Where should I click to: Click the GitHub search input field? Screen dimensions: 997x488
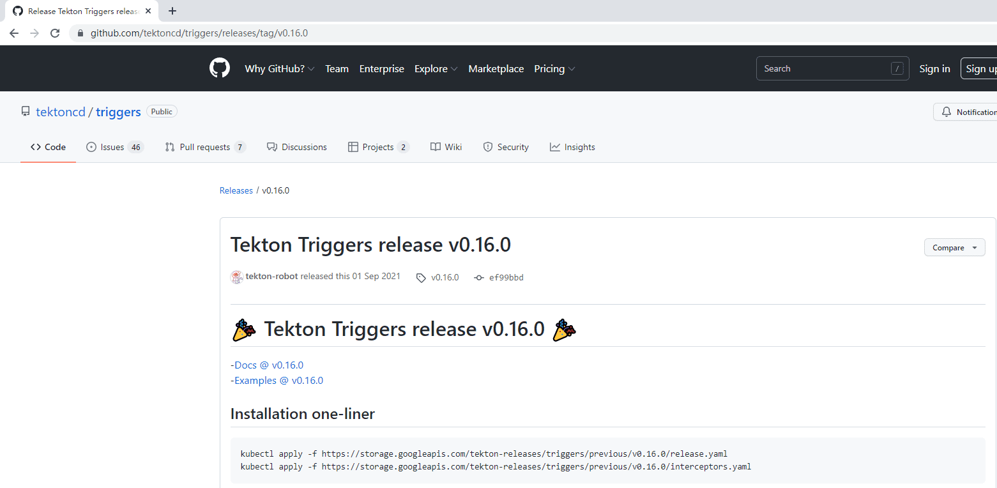click(x=833, y=68)
